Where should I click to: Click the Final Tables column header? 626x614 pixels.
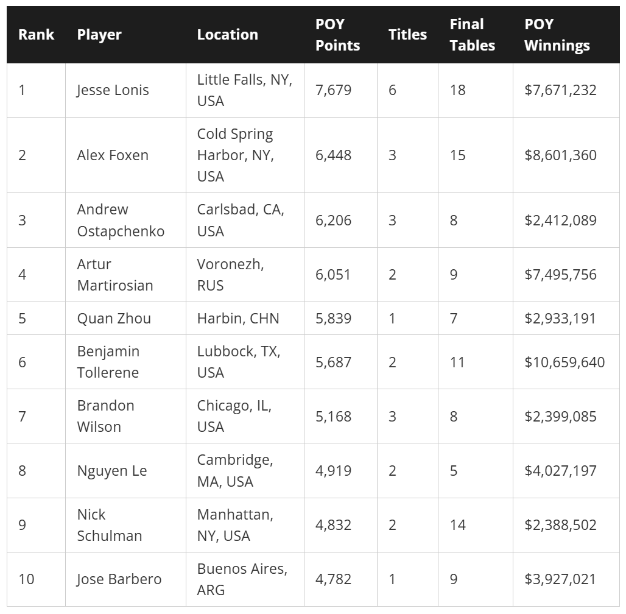[473, 35]
